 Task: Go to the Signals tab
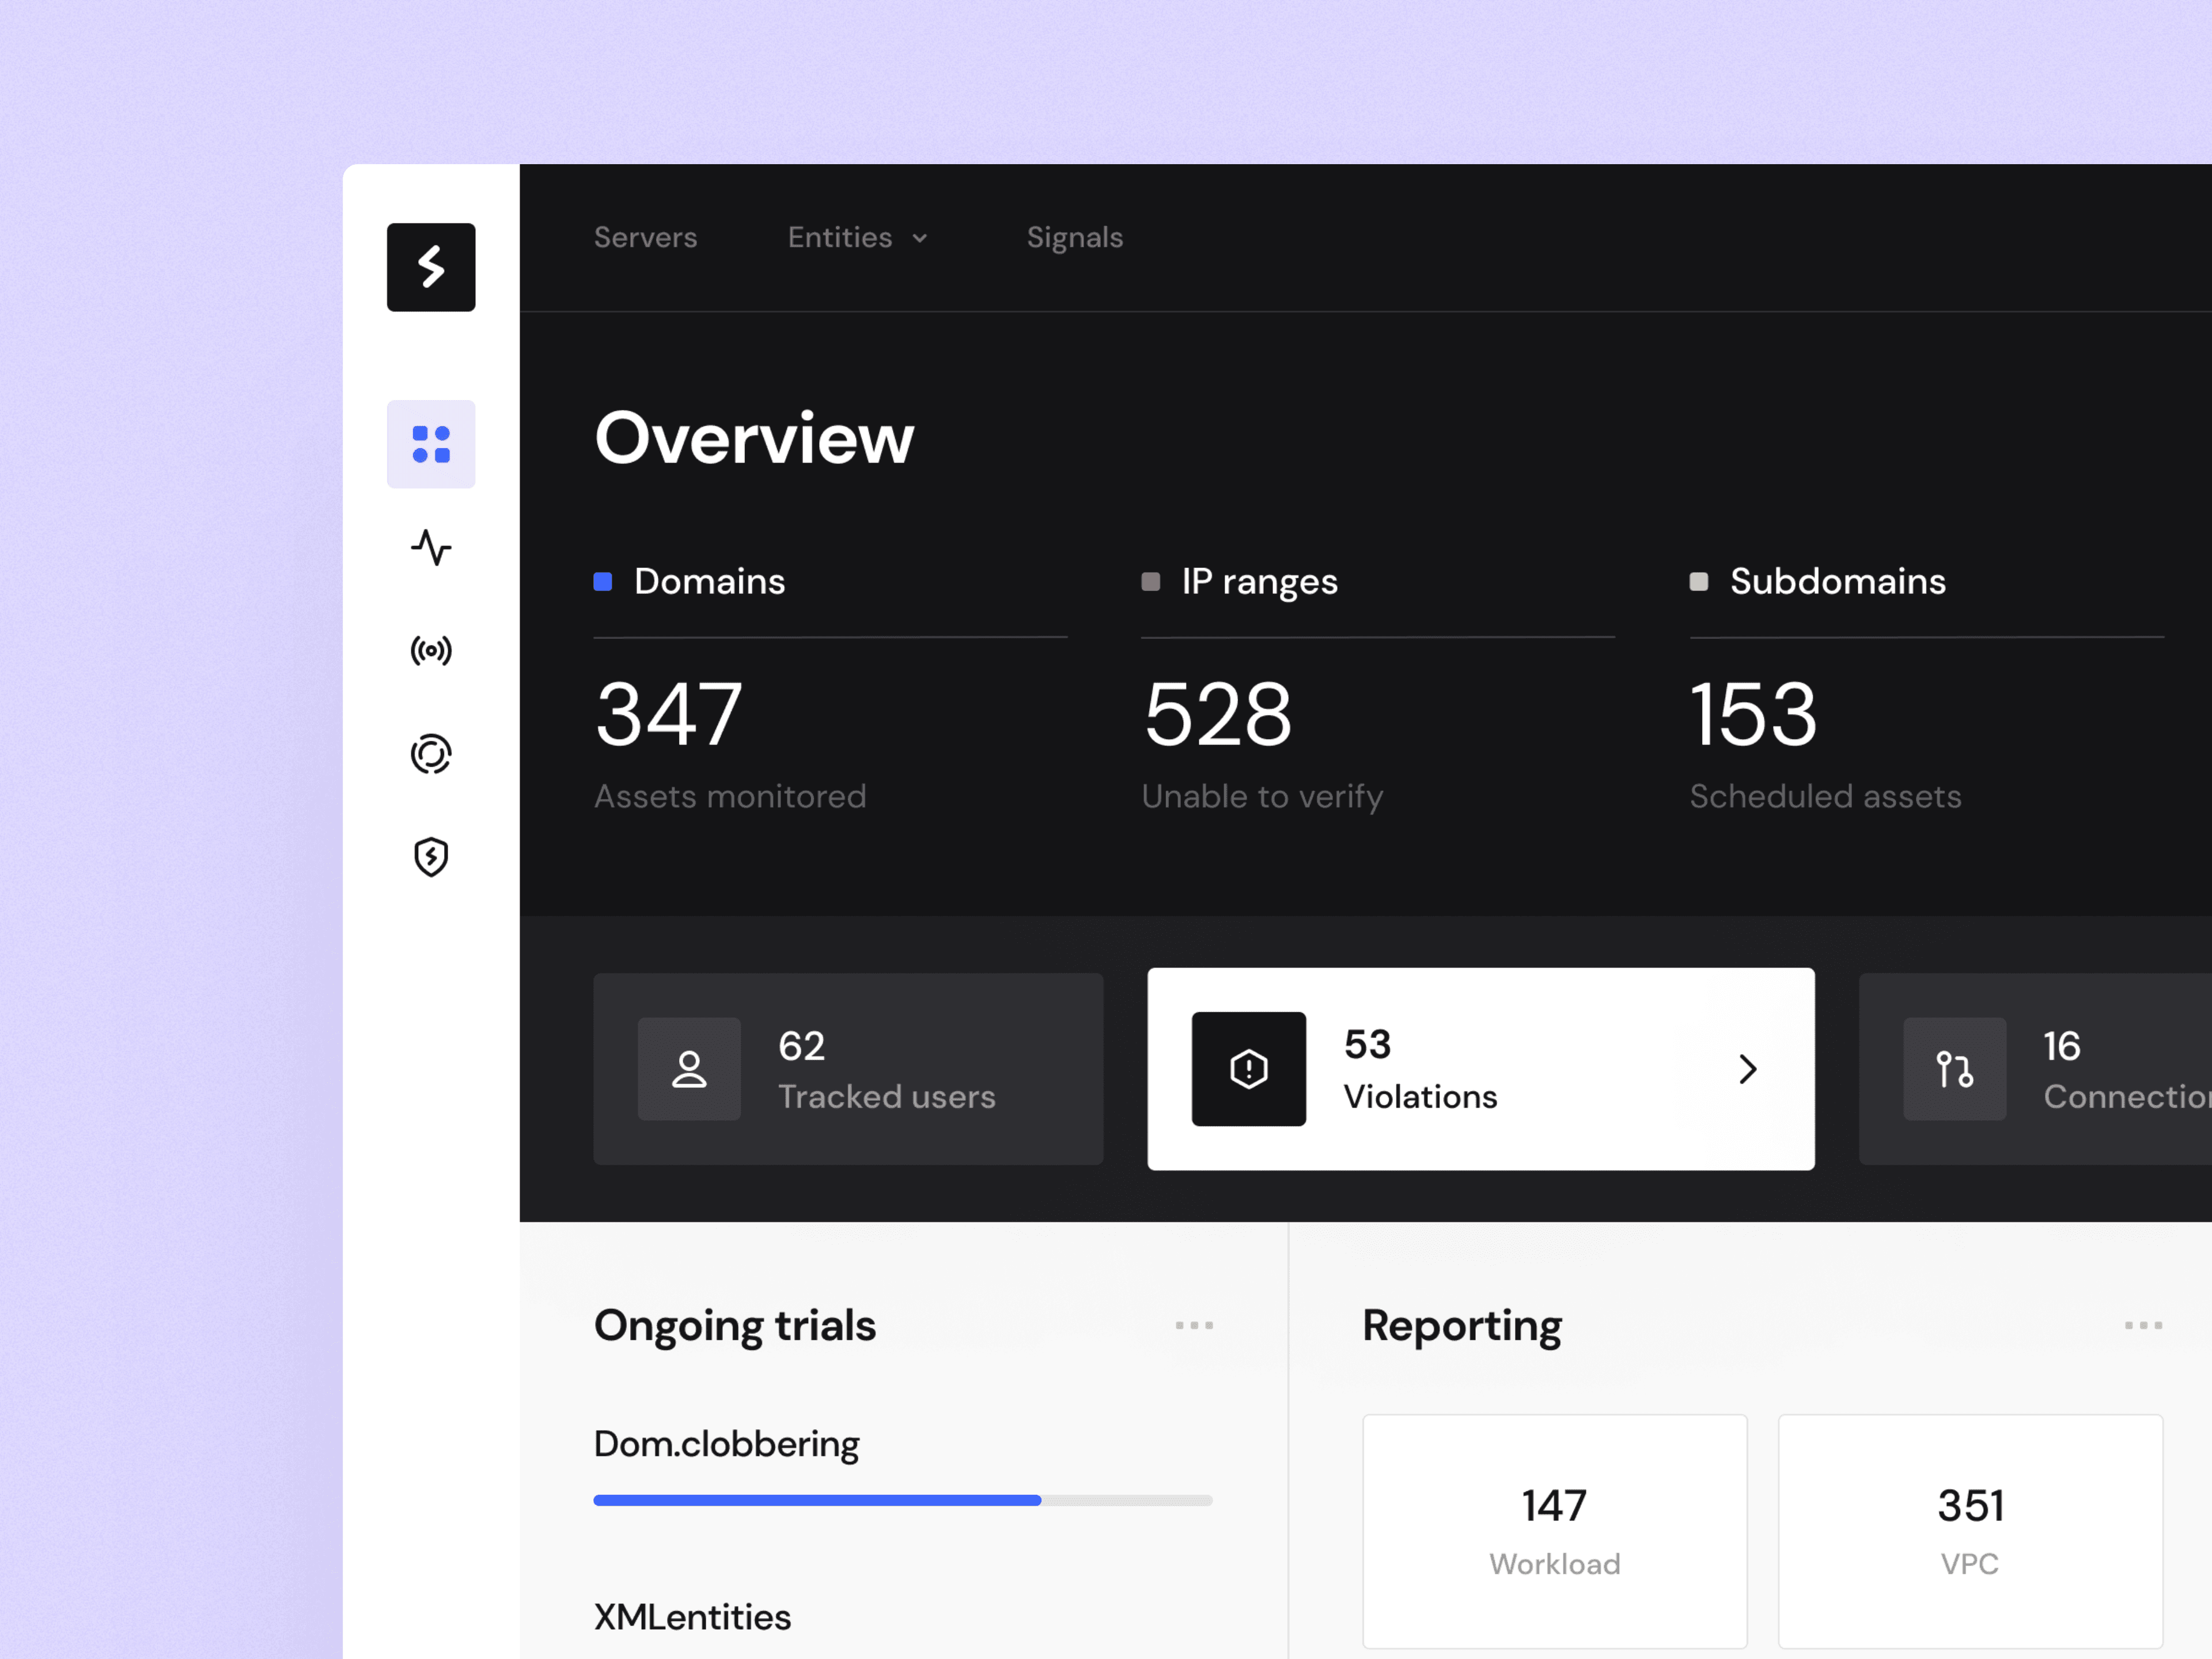pyautogui.click(x=1075, y=237)
